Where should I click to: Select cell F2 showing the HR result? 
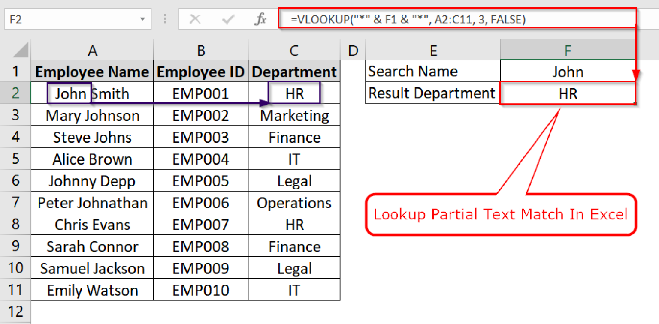click(567, 93)
